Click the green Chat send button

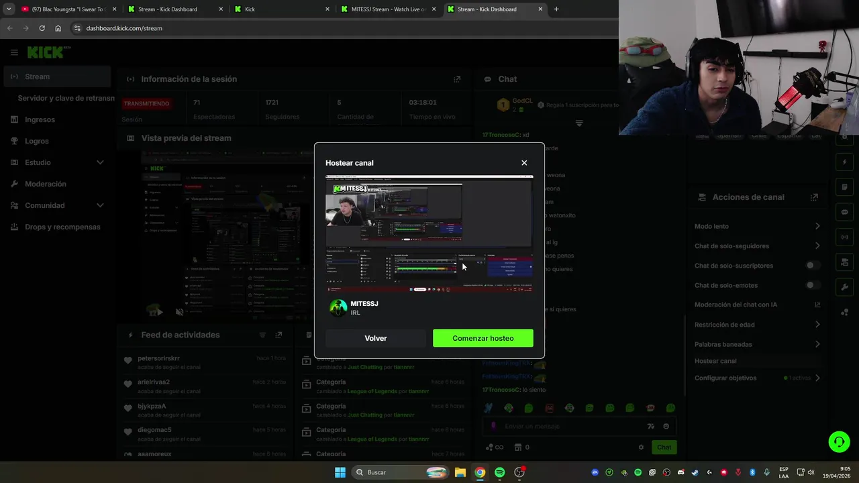tap(664, 447)
